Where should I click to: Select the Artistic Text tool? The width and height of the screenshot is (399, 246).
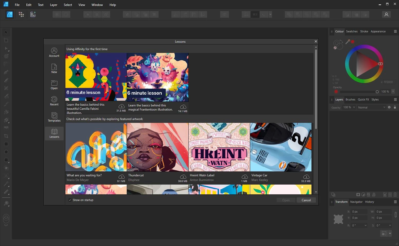[6, 176]
